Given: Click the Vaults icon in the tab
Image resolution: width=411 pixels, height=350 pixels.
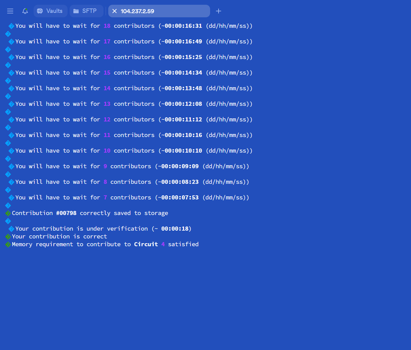Looking at the screenshot, I should pyautogui.click(x=40, y=11).
